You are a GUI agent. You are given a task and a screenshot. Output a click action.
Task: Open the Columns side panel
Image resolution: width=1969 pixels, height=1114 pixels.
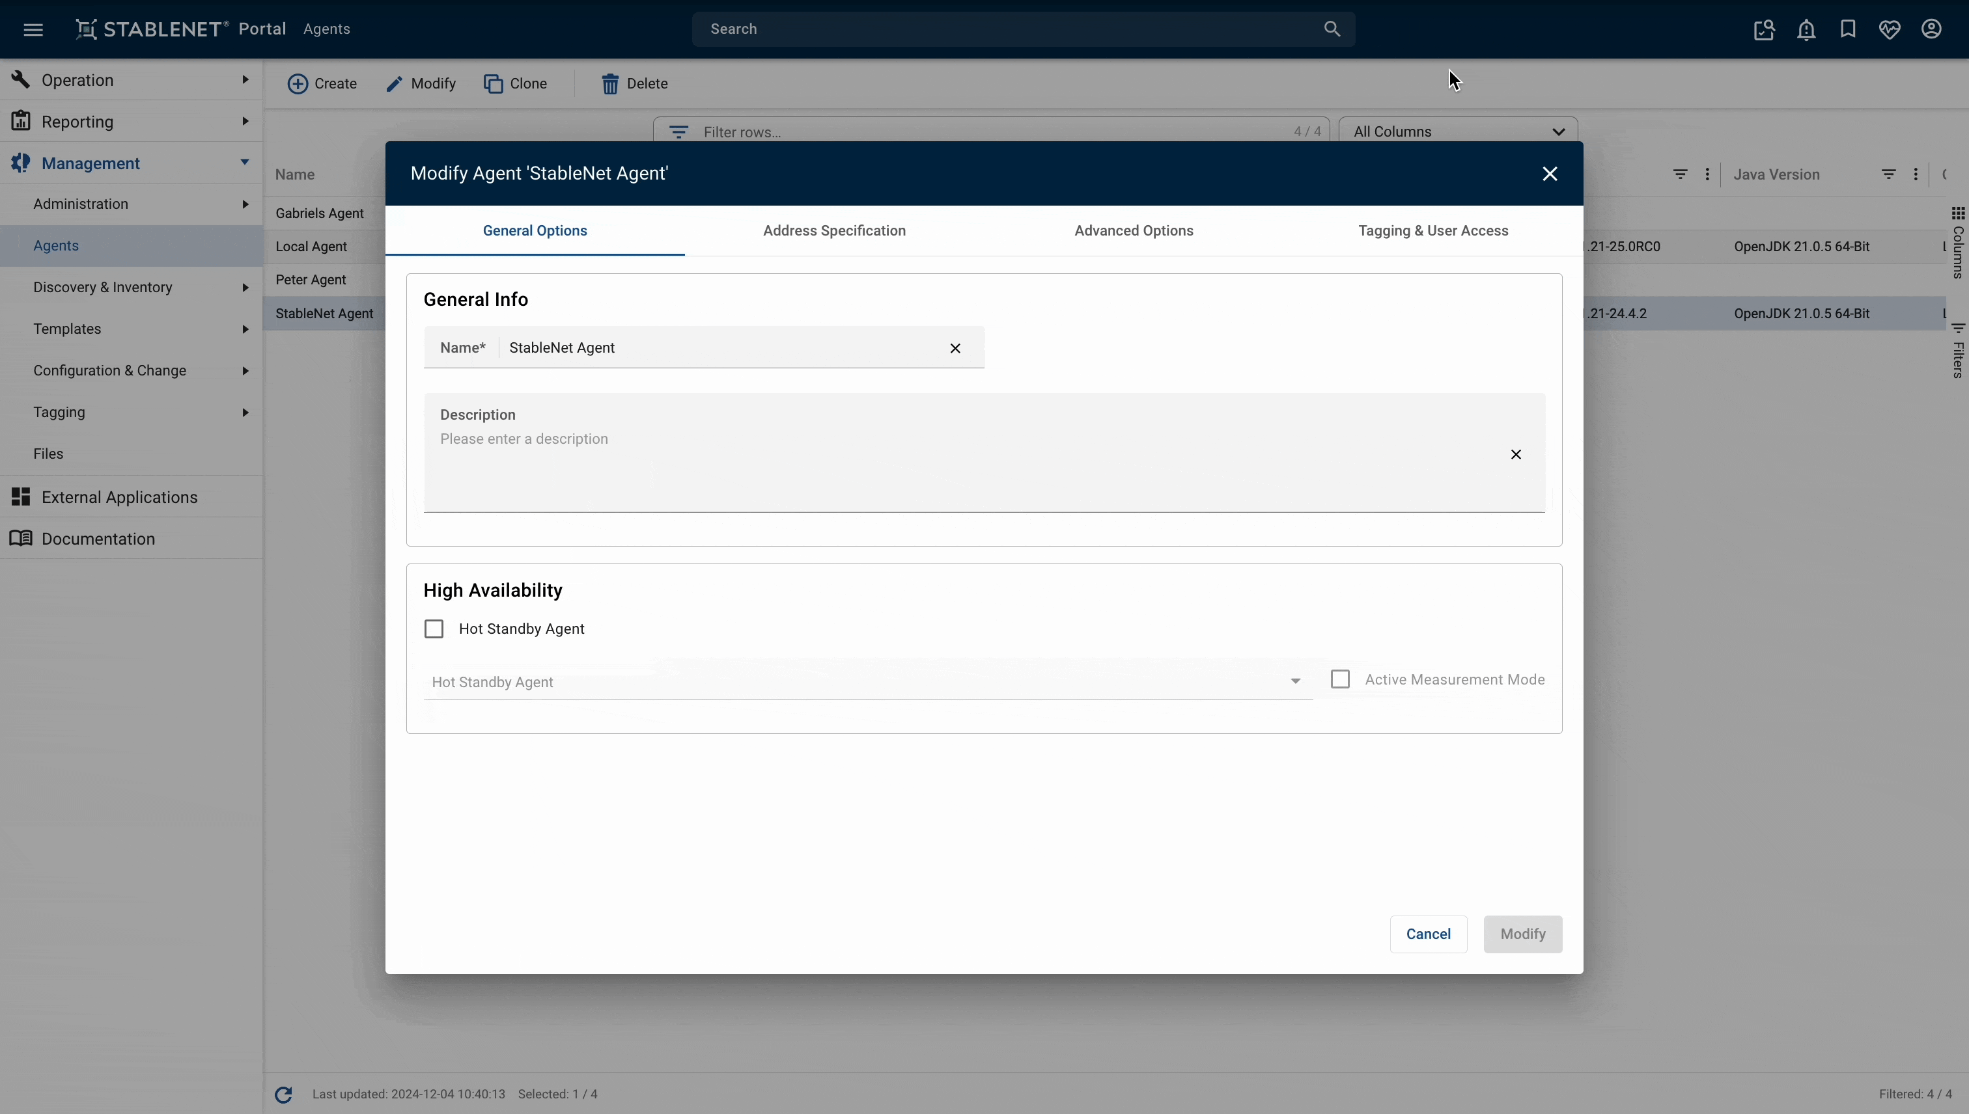[x=1959, y=243]
